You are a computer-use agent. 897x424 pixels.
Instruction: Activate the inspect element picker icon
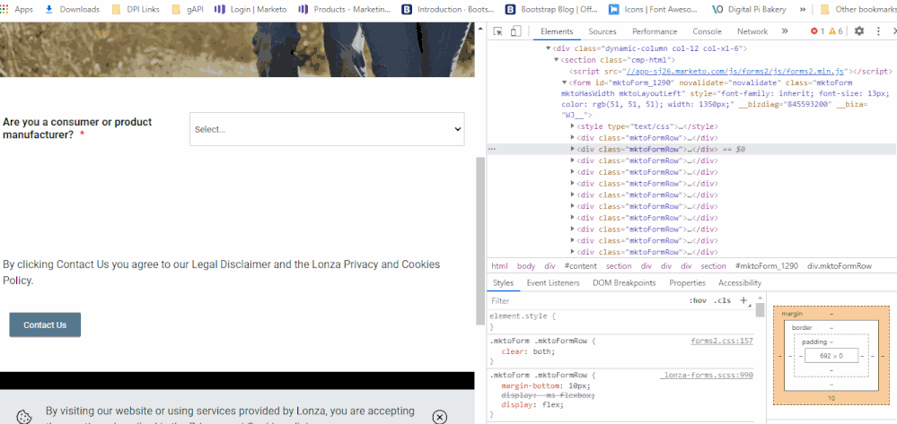(x=497, y=31)
